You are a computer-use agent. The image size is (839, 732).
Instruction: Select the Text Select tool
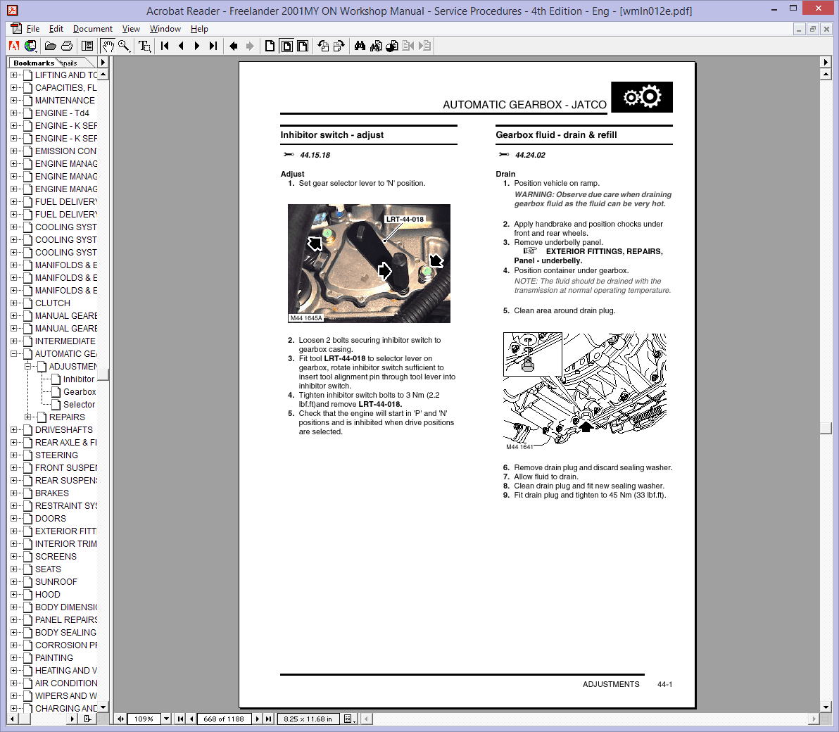[x=144, y=46]
